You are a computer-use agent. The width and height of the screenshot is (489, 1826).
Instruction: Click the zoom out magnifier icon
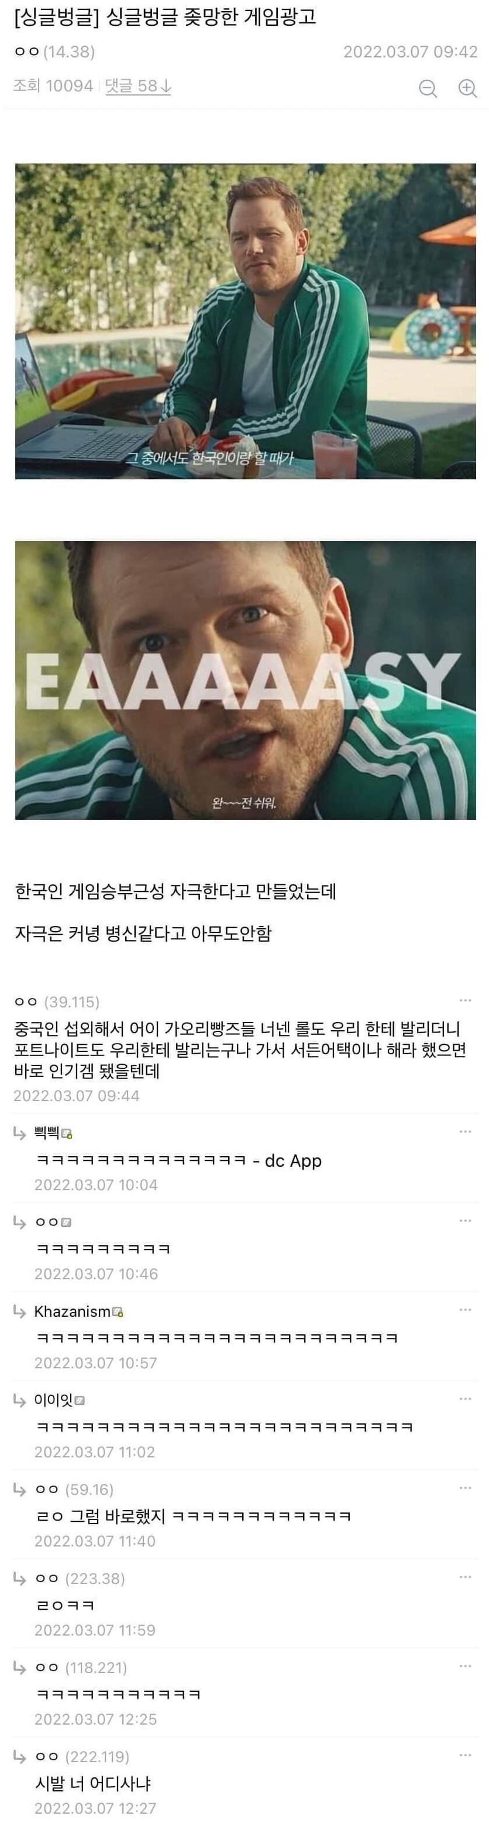428,88
